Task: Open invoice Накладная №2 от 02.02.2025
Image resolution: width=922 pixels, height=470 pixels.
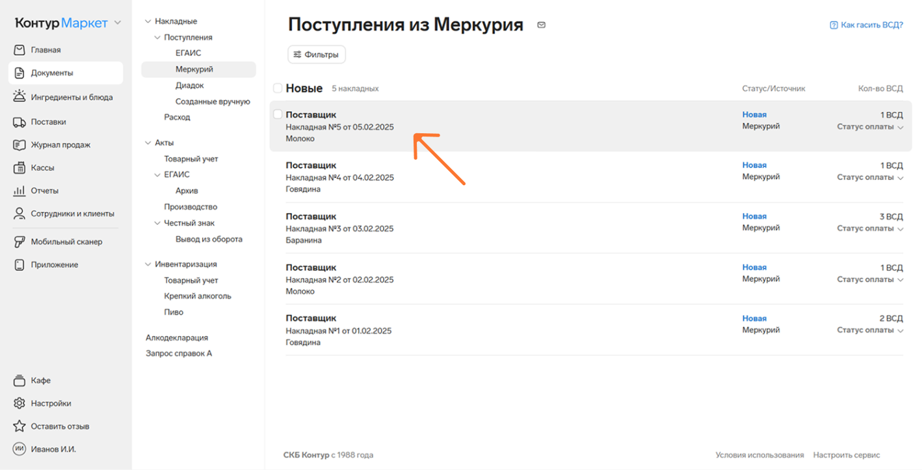Action: coord(339,280)
